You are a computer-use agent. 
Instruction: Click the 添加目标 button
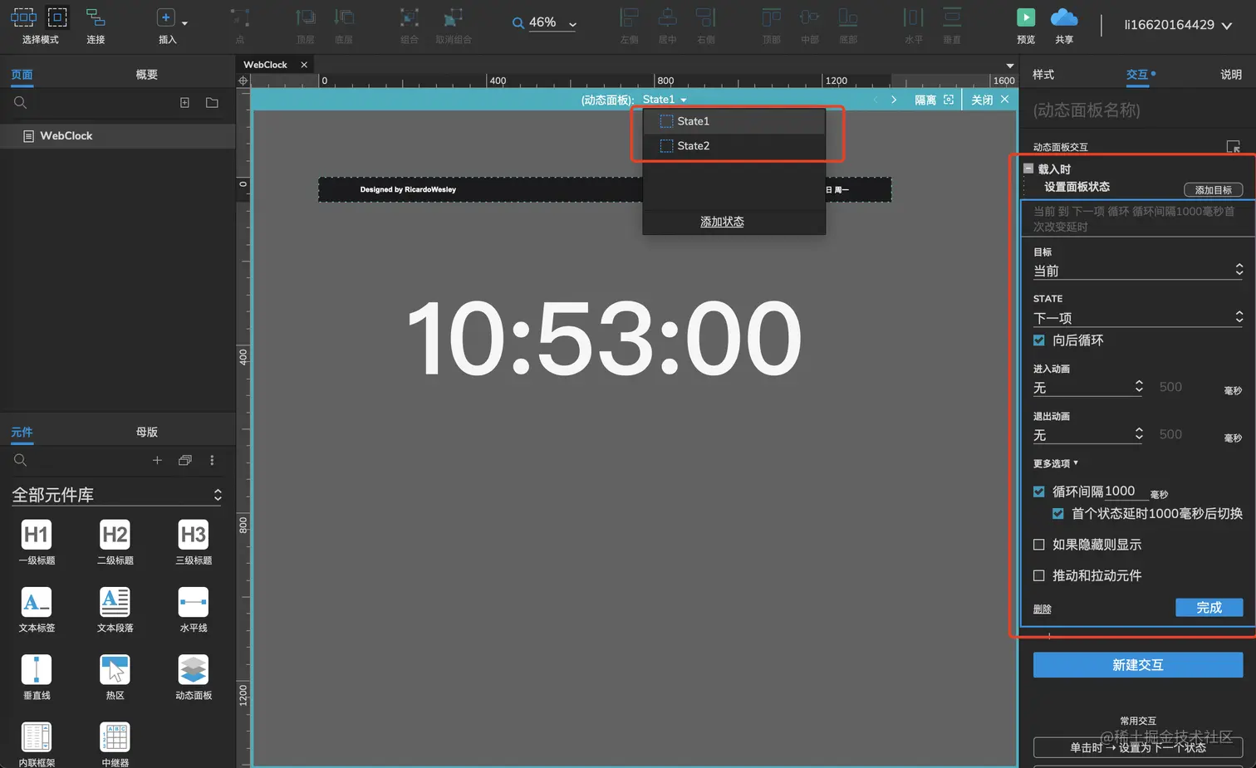click(1214, 190)
